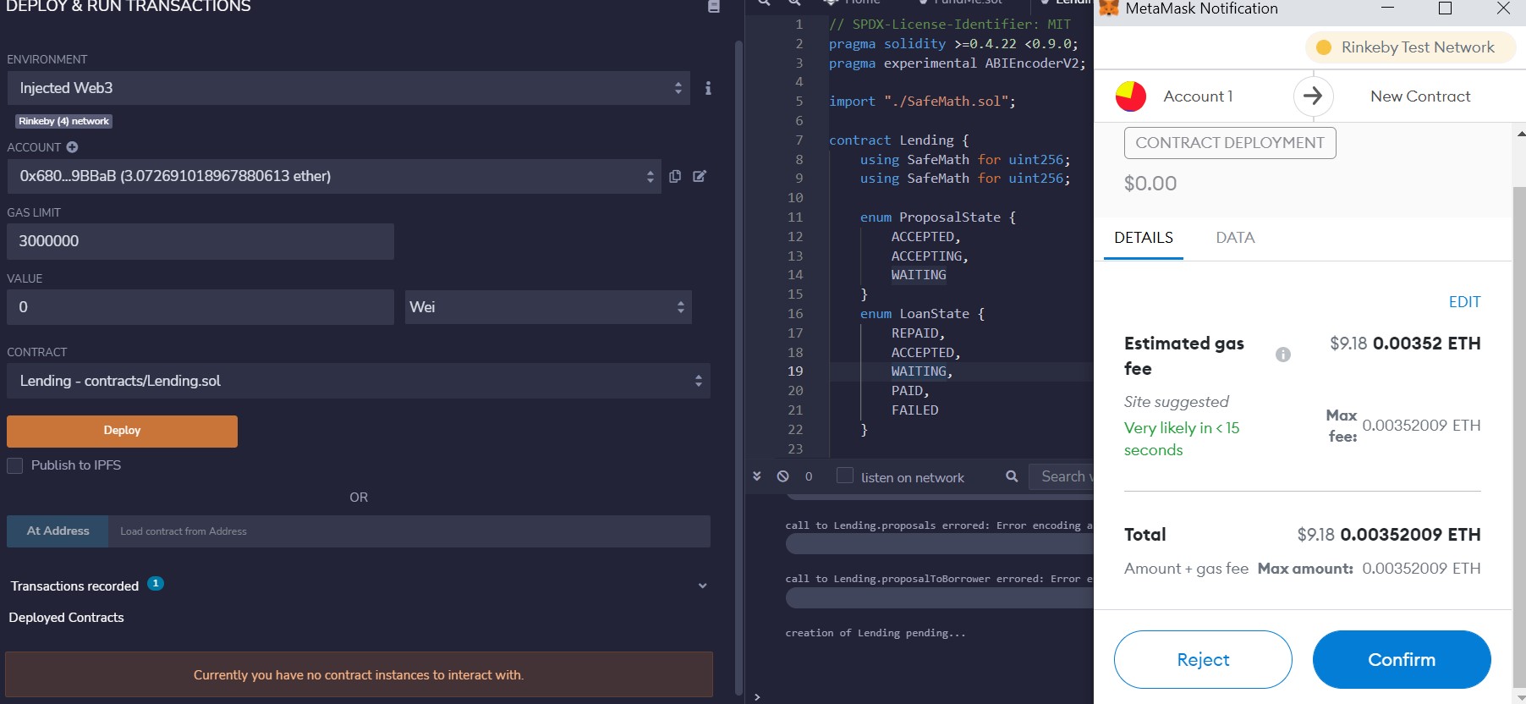Click the arrow icon toward New Contract
The height and width of the screenshot is (704, 1526).
[x=1313, y=96]
